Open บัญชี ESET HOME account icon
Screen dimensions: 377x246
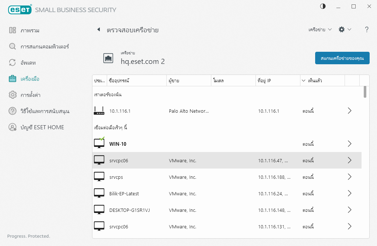click(13, 127)
